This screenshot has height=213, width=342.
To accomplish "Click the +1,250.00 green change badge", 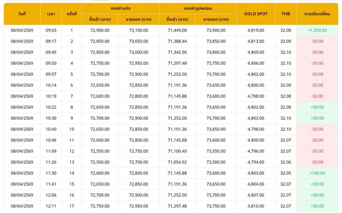I will [317, 30].
